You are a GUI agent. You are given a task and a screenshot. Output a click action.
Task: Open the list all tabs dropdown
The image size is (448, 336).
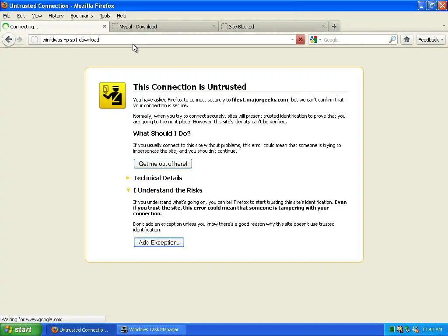tap(444, 26)
